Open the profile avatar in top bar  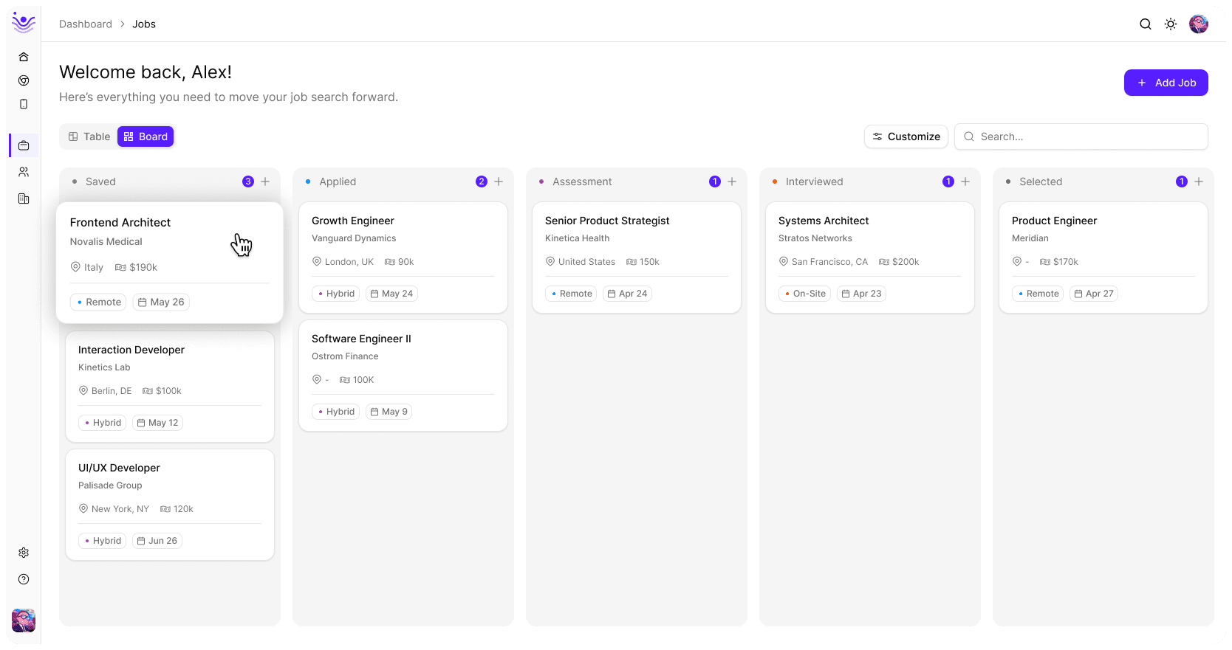point(1199,24)
